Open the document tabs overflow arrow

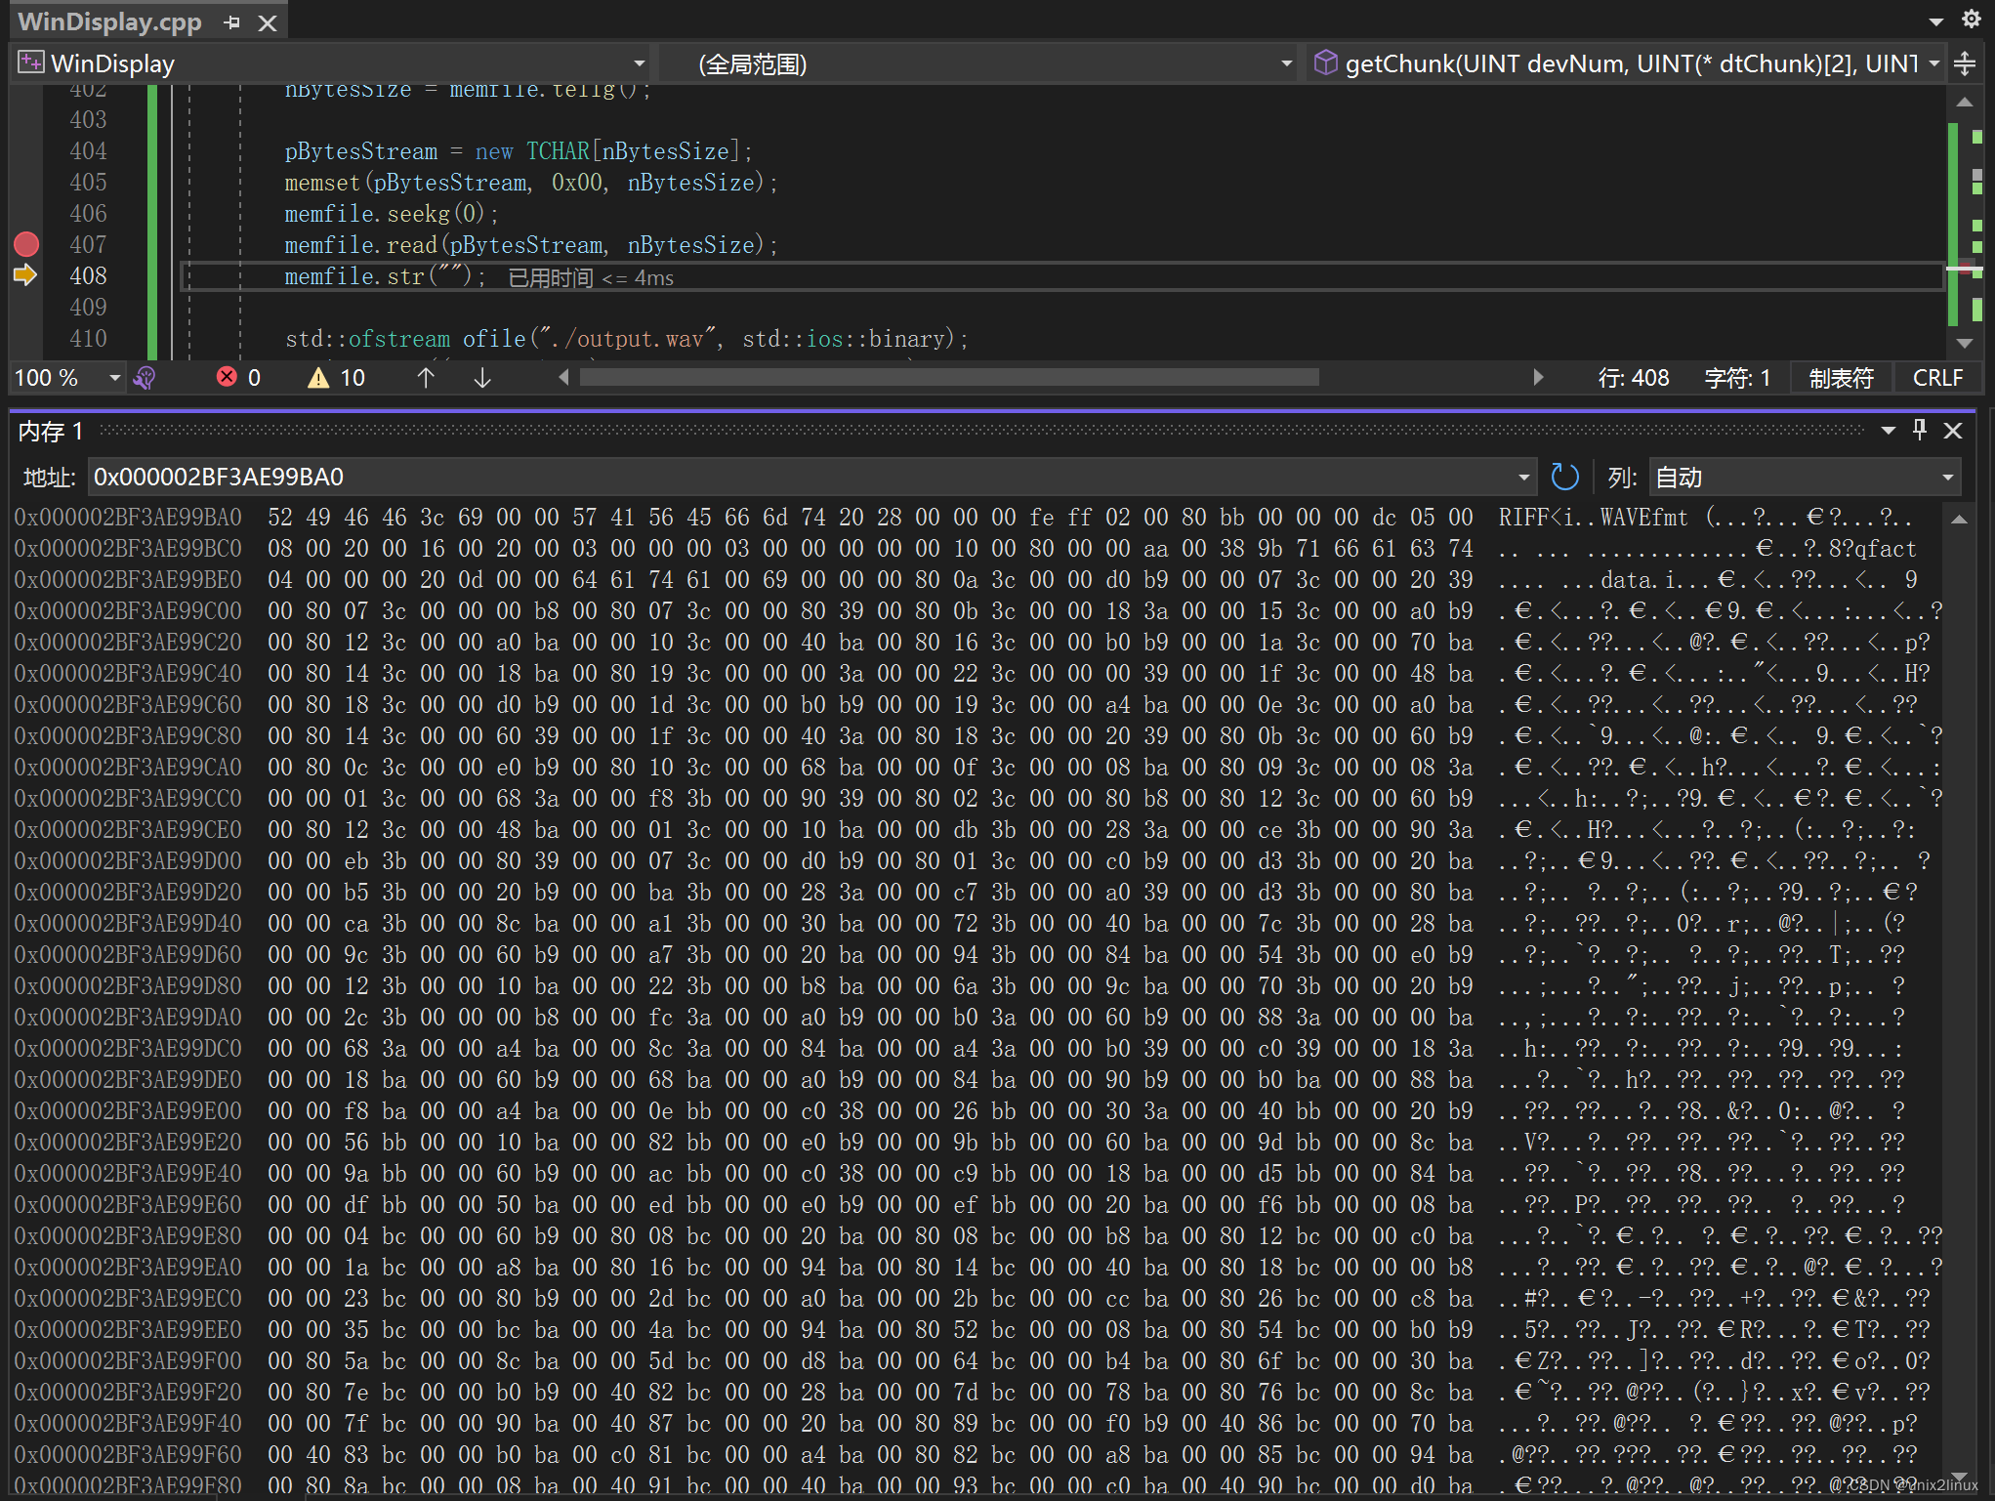pyautogui.click(x=1936, y=21)
